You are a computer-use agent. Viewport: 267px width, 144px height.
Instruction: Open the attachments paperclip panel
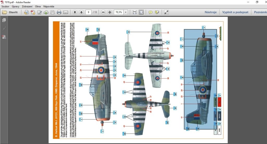[x=4, y=29]
